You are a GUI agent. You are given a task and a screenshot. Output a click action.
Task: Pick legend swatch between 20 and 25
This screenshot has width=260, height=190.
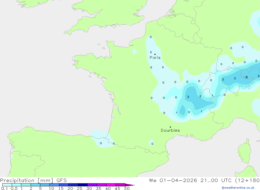tap(73, 185)
